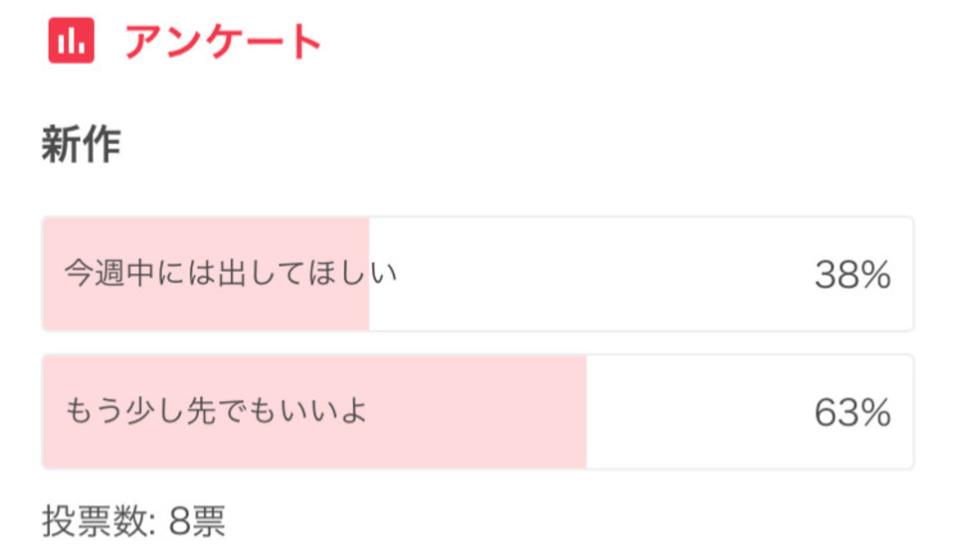Click the pink filled bar of the 63% option
This screenshot has width=955, height=553.
[x=315, y=411]
